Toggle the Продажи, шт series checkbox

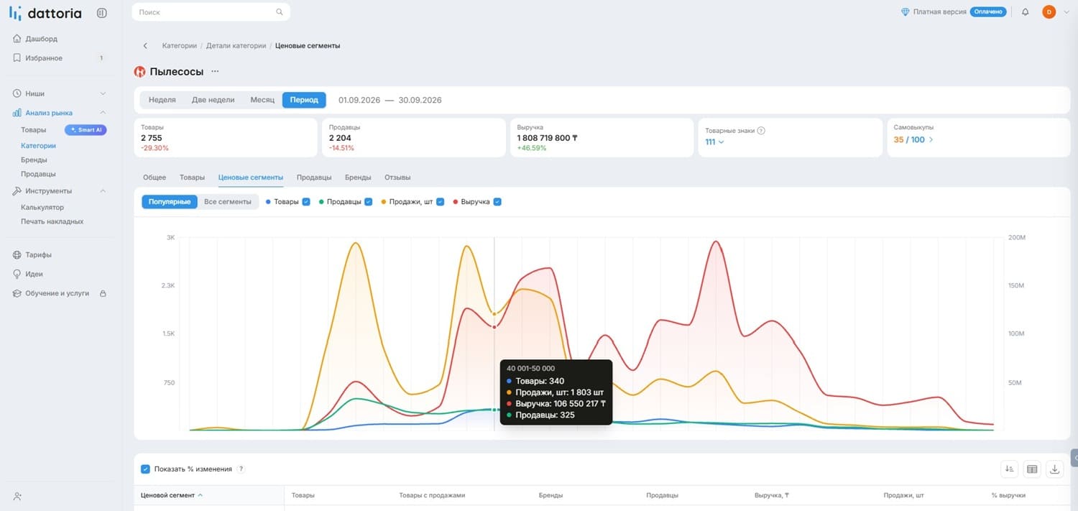point(441,202)
